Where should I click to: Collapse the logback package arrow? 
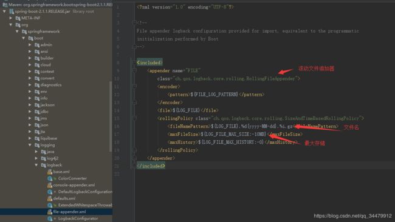tap(36, 165)
